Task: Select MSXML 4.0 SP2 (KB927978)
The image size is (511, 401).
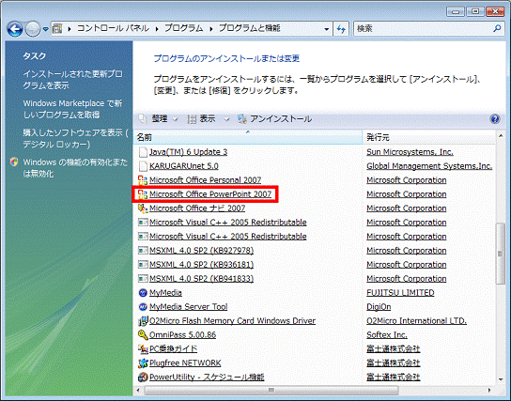Action: [201, 251]
